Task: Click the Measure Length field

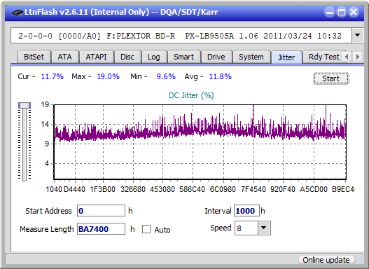Action: (x=101, y=229)
